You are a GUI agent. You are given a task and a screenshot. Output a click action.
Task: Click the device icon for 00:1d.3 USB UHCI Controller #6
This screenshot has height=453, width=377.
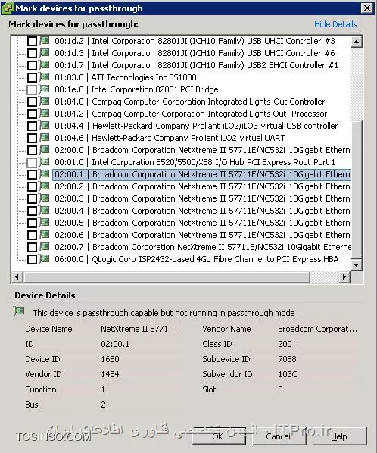44,53
